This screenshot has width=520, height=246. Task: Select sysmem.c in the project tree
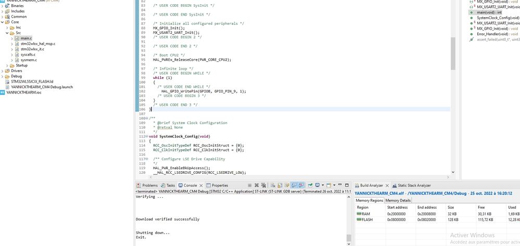pos(29,60)
